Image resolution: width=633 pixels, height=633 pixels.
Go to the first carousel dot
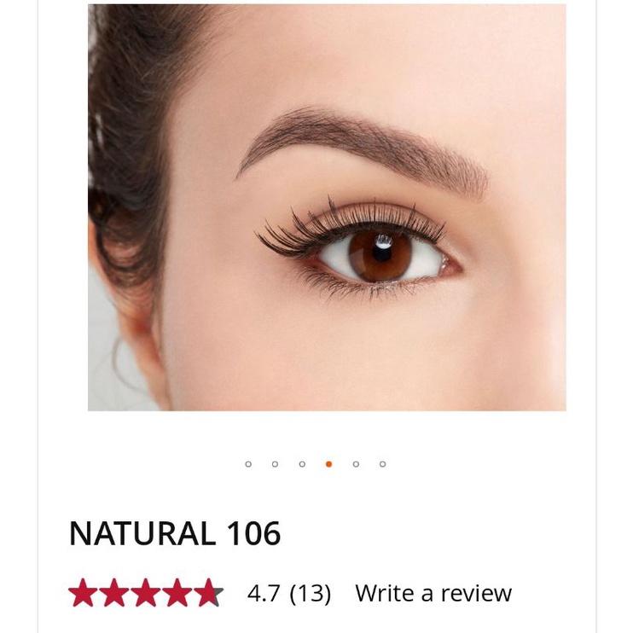tap(248, 464)
